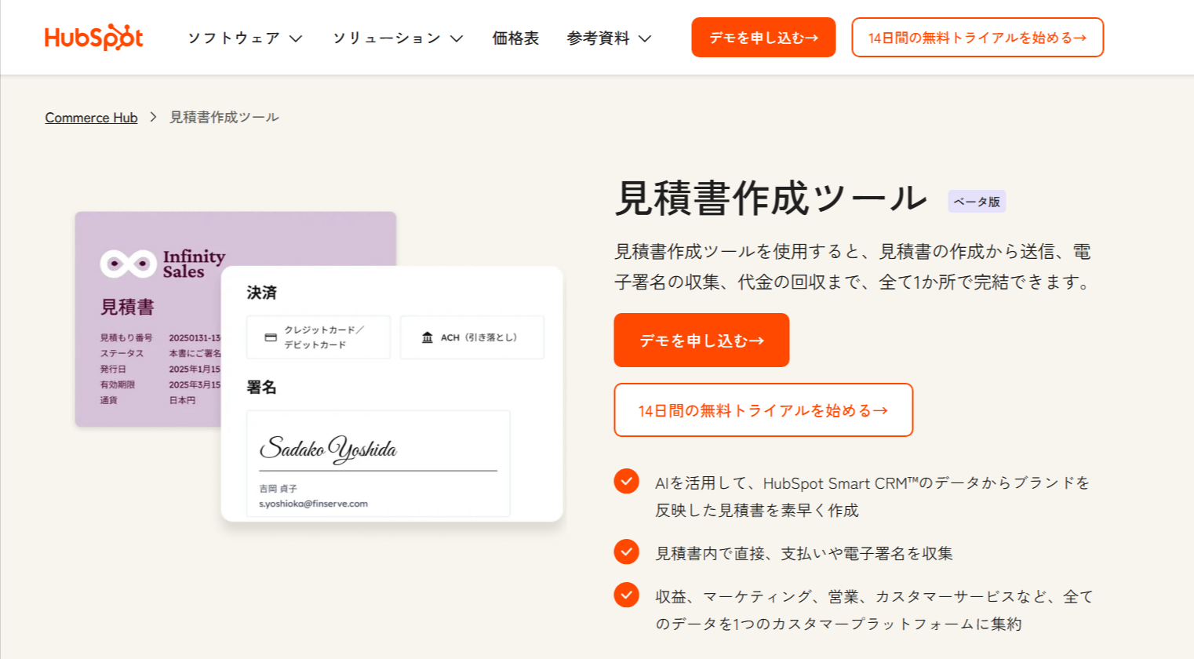This screenshot has height=659, width=1194.
Task: Click 見積書作成ツール in the breadcrumb
Action: 223,117
